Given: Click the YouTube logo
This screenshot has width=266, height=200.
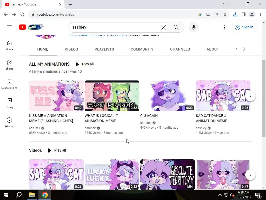Looking at the screenshot, I should pos(31,27).
